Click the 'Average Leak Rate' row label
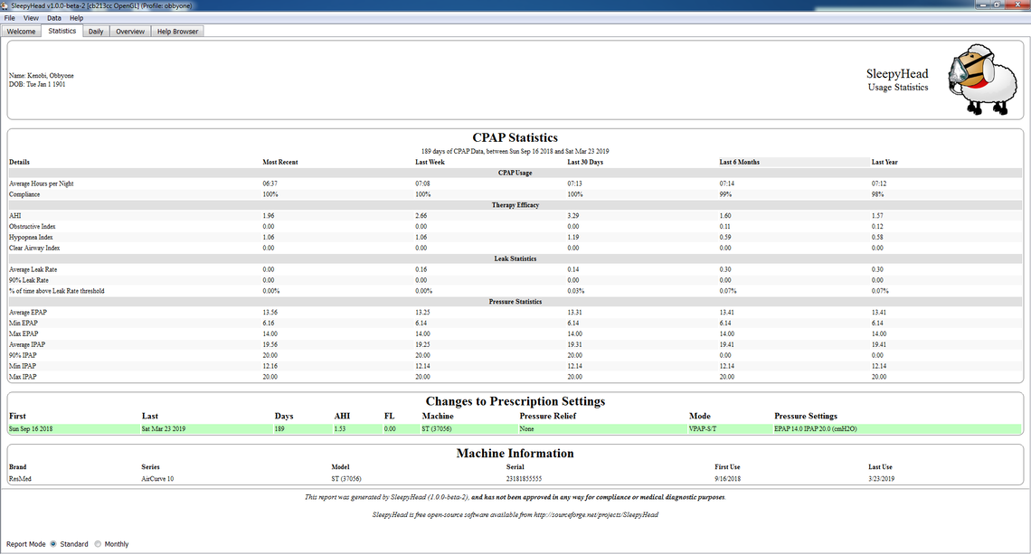This screenshot has width=1031, height=554. [33, 269]
